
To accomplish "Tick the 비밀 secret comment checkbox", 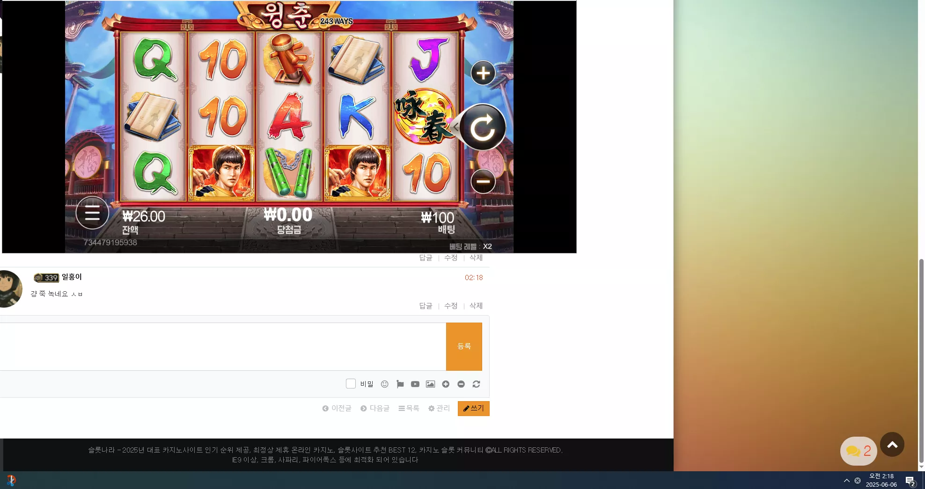I will (351, 384).
